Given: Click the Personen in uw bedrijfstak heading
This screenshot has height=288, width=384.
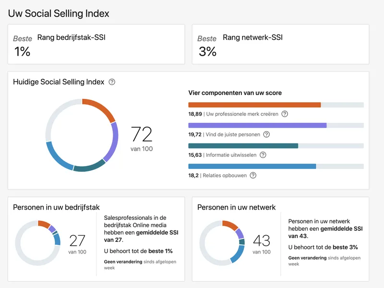Looking at the screenshot, I should pyautogui.click(x=56, y=207).
